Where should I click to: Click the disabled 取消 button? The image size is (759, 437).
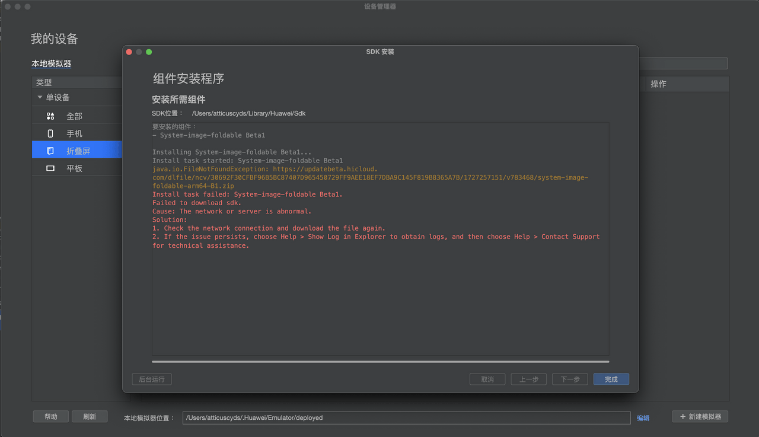pyautogui.click(x=487, y=379)
